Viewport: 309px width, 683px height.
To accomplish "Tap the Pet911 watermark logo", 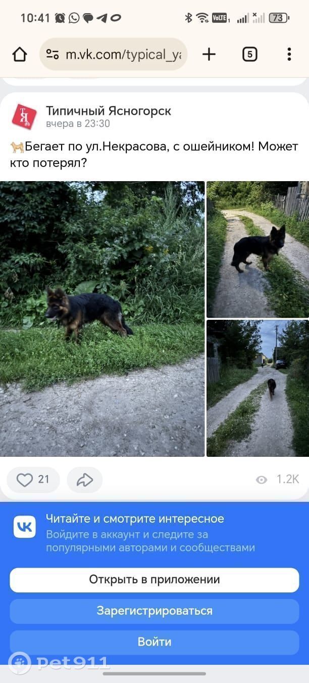I will coord(59,663).
